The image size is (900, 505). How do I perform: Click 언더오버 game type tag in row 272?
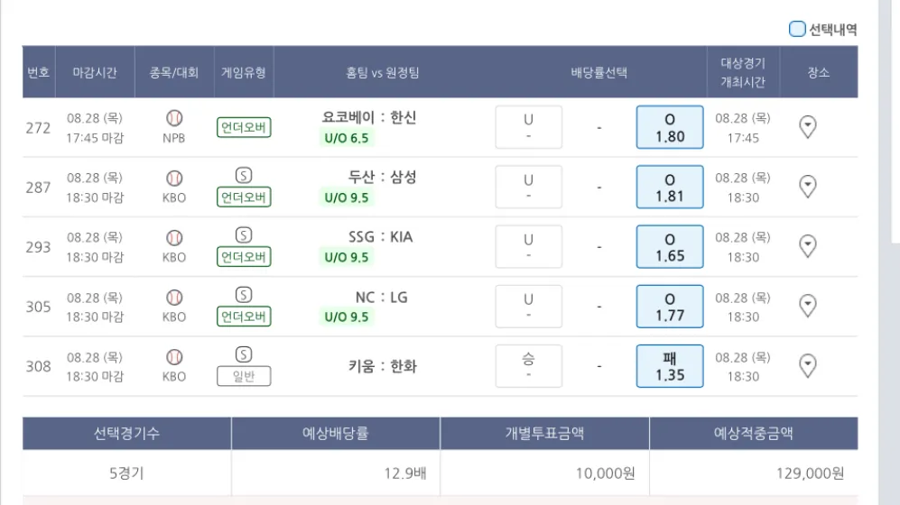pyautogui.click(x=244, y=127)
